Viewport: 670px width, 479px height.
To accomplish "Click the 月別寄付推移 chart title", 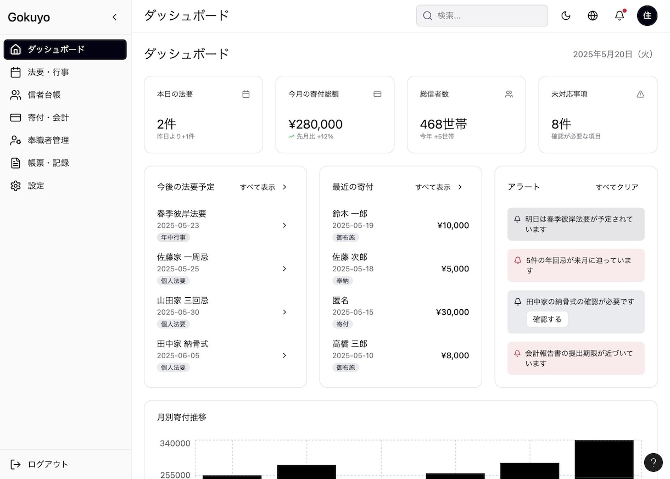I will pos(182,417).
